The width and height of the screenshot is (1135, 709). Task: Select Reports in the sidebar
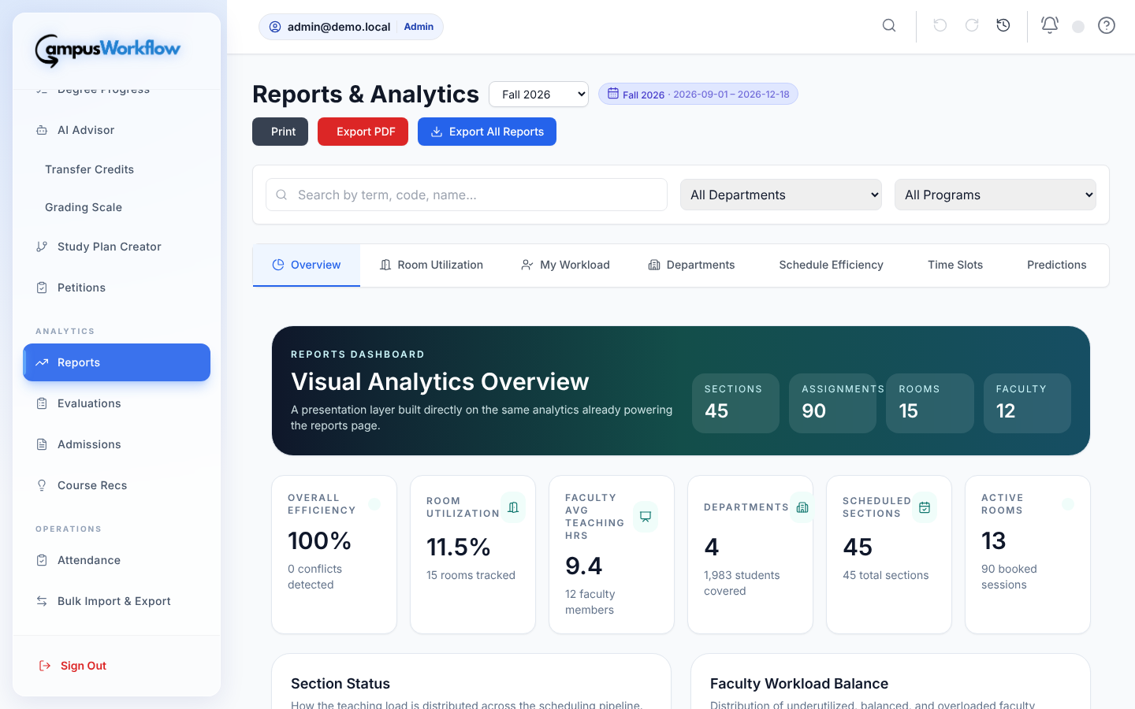[117, 362]
